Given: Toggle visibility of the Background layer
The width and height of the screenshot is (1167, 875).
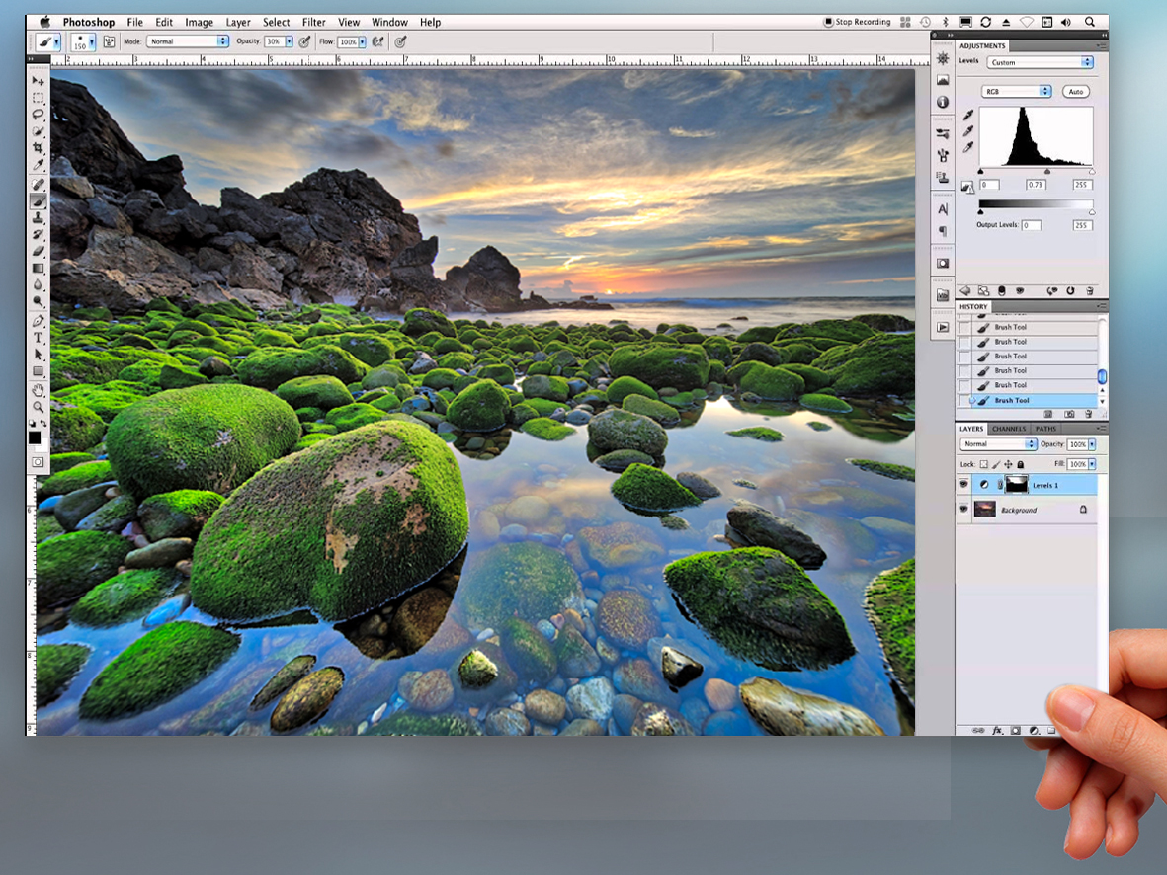Looking at the screenshot, I should coord(963,510).
